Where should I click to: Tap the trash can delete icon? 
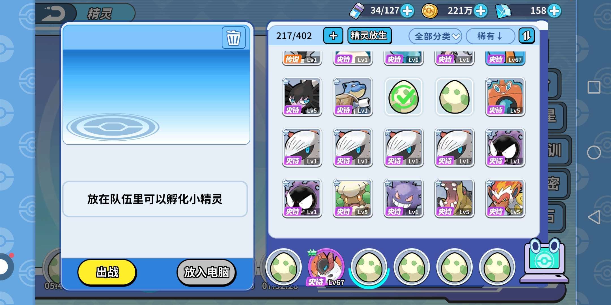pyautogui.click(x=234, y=38)
